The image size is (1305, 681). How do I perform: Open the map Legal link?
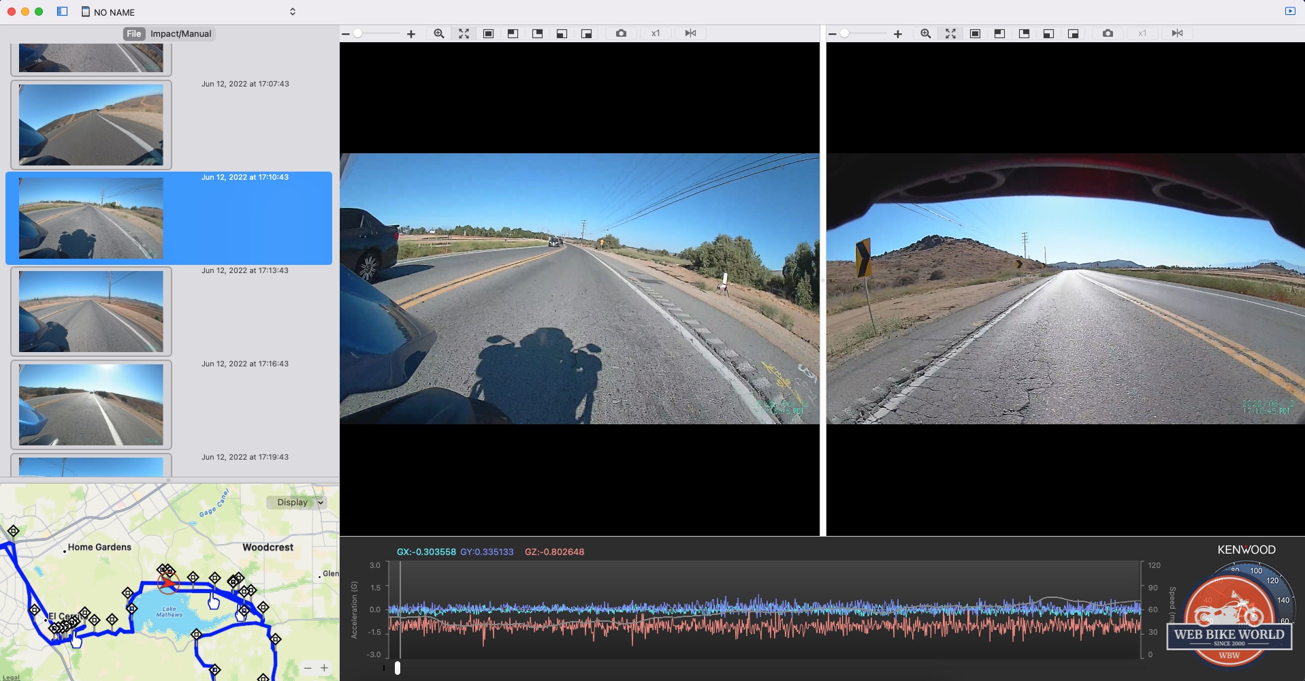tap(11, 677)
